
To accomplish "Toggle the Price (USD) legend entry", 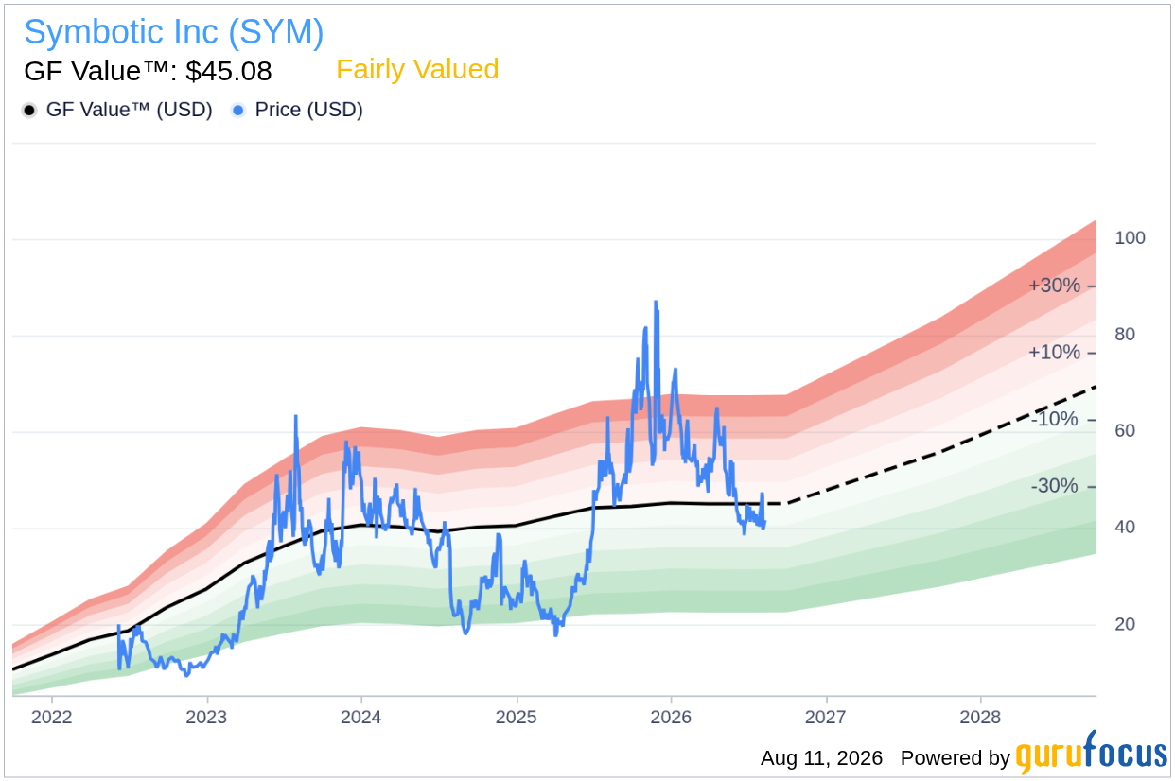I will 297,110.
